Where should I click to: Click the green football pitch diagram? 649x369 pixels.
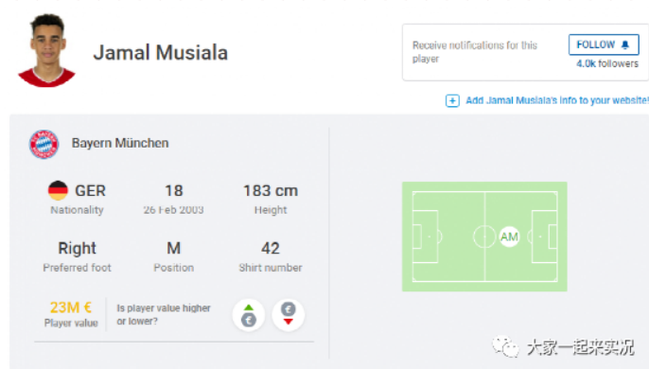484,237
